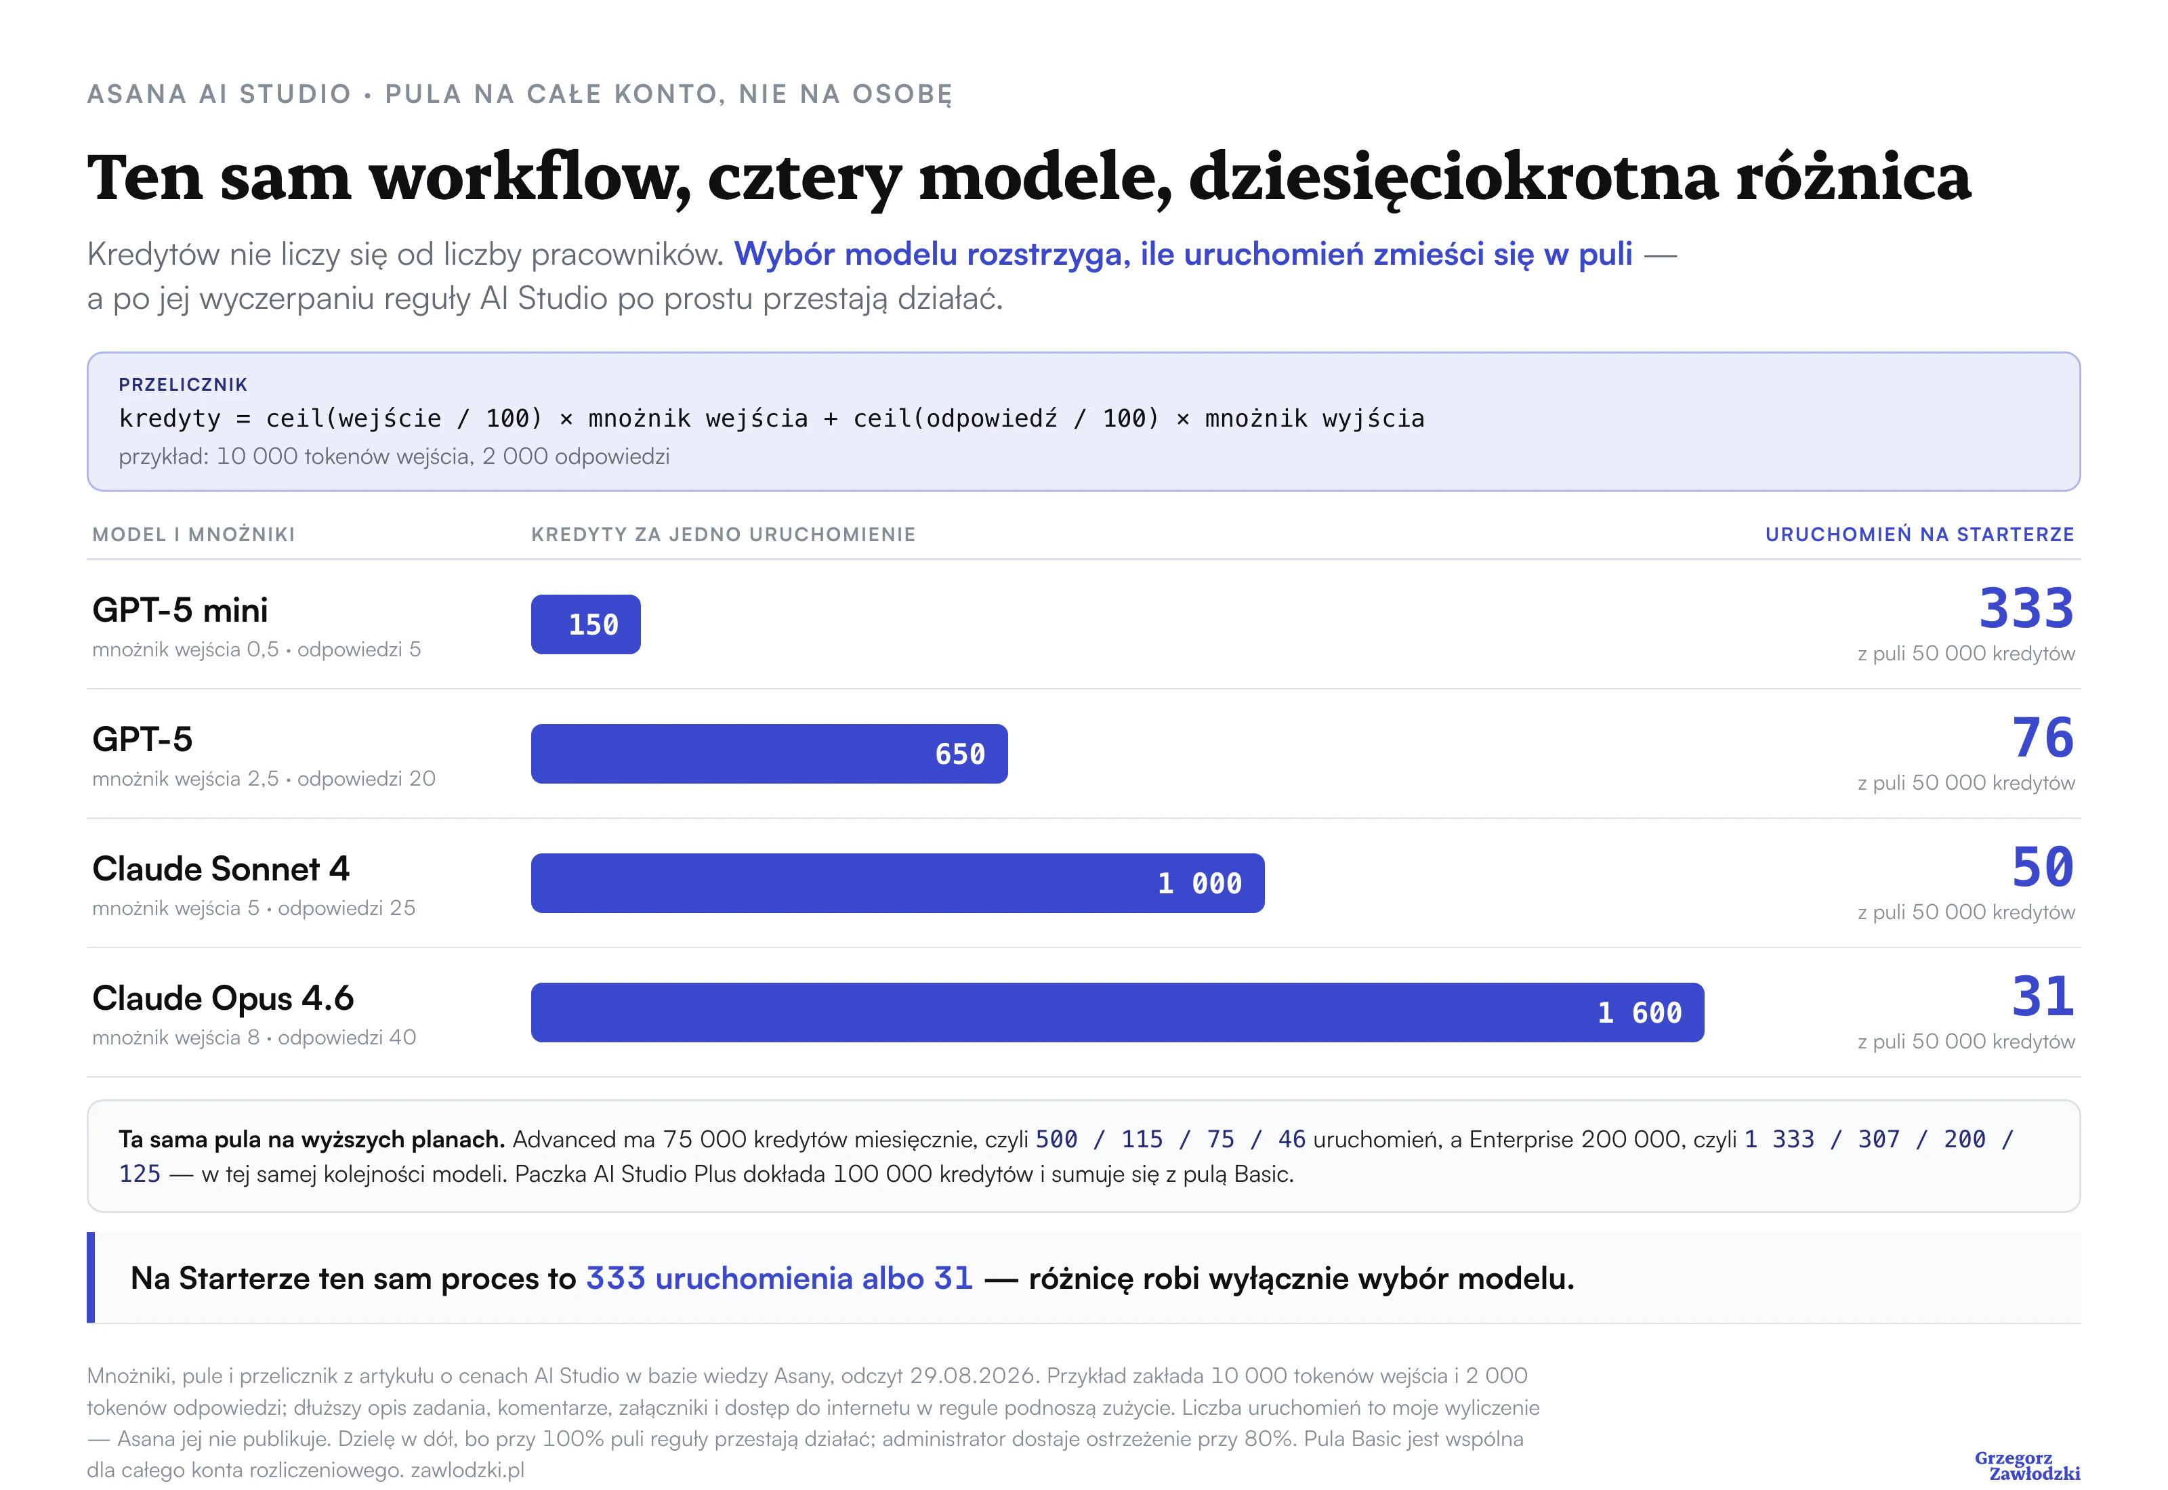Click the Enterprise figures '1 333 / 307 / 200 /'
The width and height of the screenshot is (2168, 1490).
(1879, 1140)
